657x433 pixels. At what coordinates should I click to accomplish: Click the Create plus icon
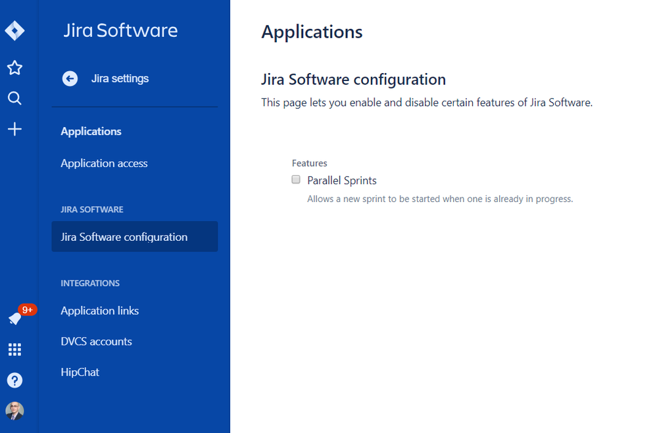coord(14,129)
